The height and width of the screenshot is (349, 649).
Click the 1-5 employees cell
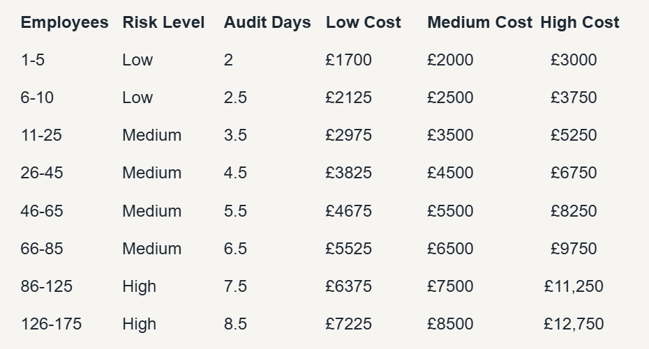click(x=33, y=60)
